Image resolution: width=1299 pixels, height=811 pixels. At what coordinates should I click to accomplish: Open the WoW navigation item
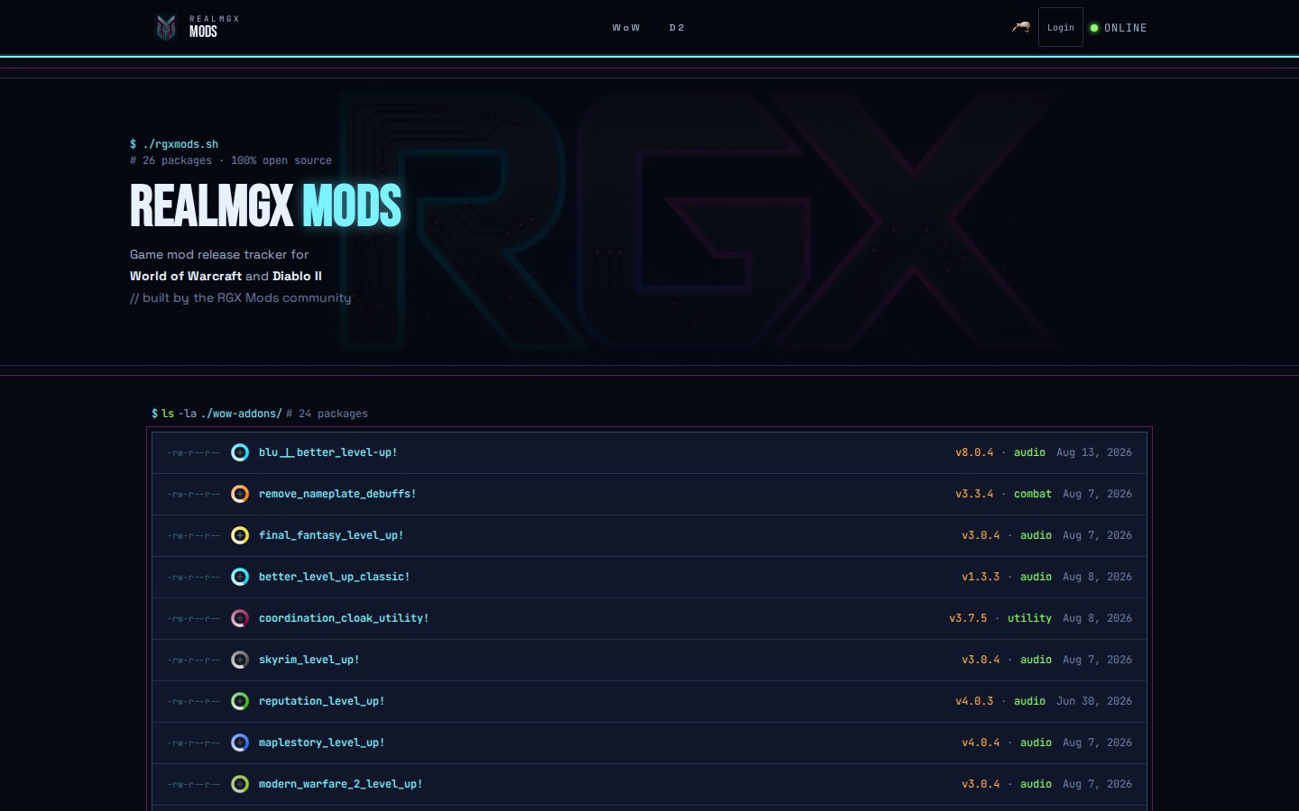(626, 28)
